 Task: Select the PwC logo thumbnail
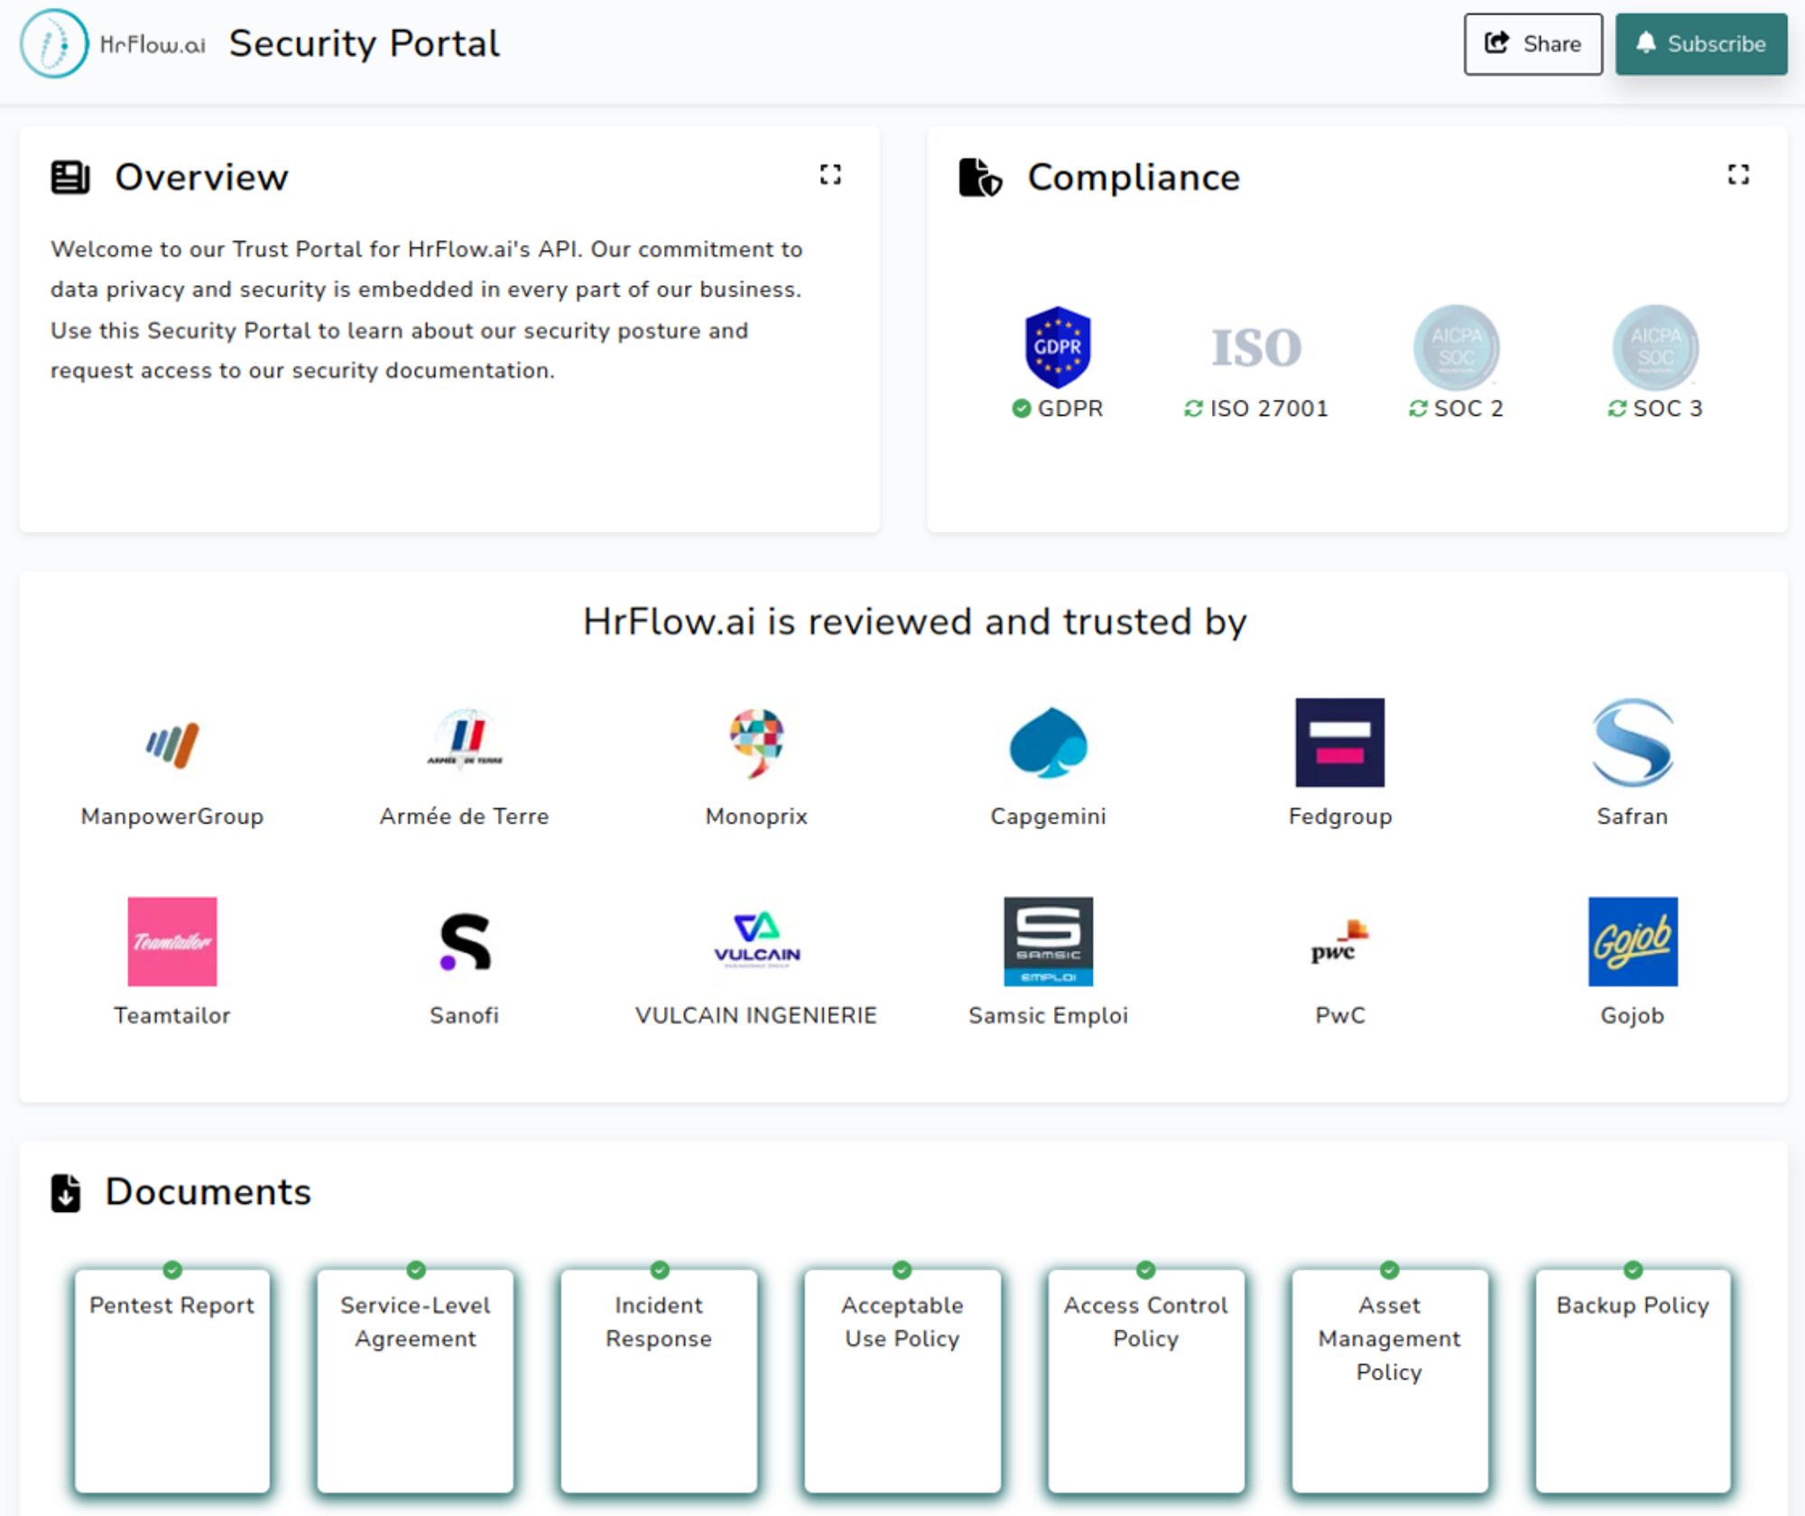[1340, 942]
